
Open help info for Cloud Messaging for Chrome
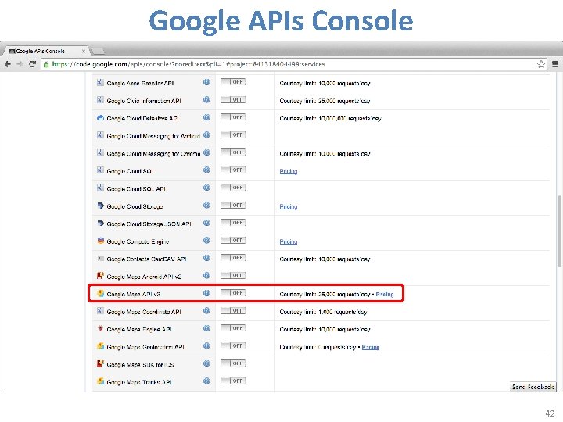point(206,152)
